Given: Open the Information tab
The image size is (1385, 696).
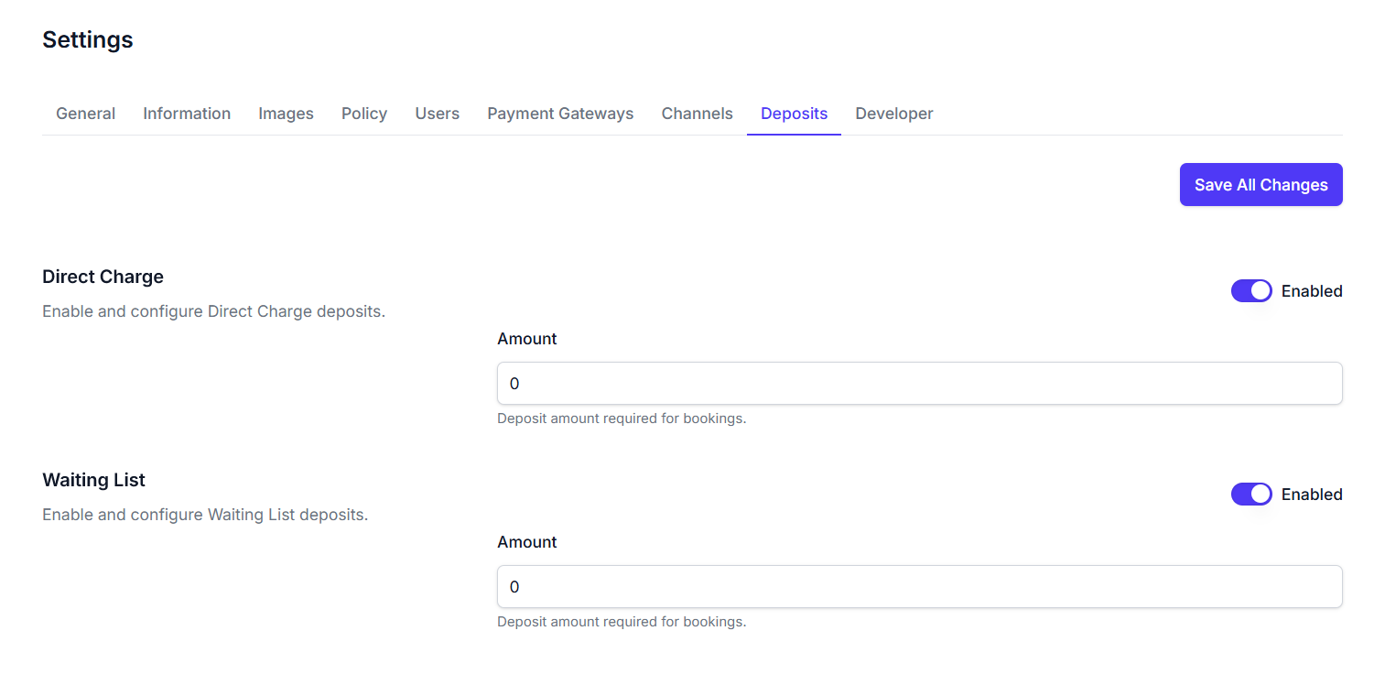Looking at the screenshot, I should tap(187, 114).
